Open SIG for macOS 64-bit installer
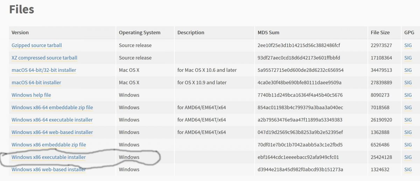This screenshot has height=181, width=420. click(408, 83)
